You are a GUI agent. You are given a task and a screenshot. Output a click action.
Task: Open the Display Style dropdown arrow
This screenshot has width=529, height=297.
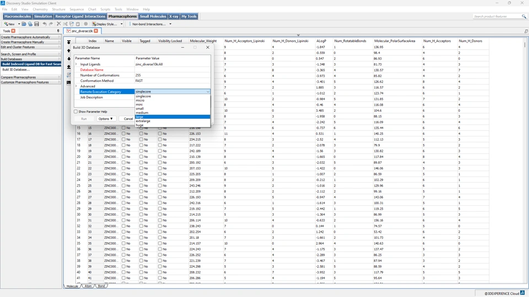click(x=121, y=24)
